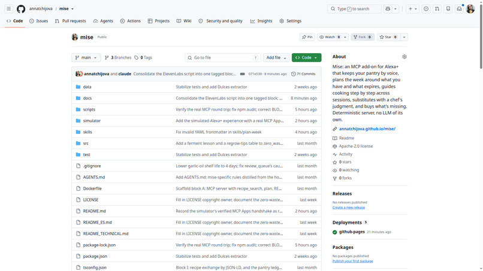
Task: Open annatchijova.github.io/mise/ website link
Action: click(x=367, y=129)
